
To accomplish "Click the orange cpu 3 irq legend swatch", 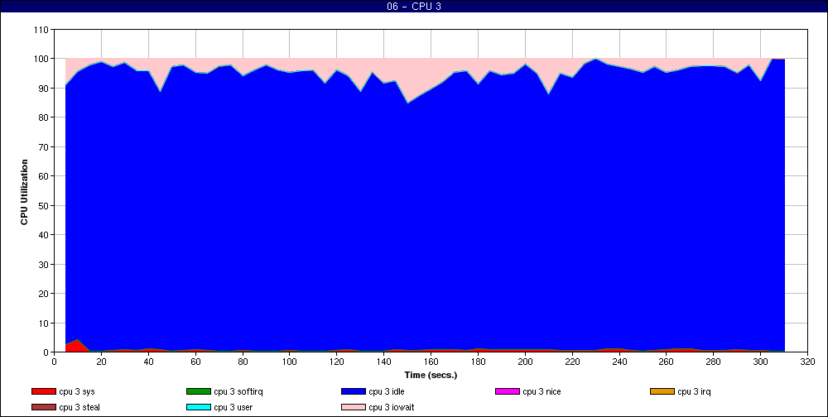I will tap(662, 391).
